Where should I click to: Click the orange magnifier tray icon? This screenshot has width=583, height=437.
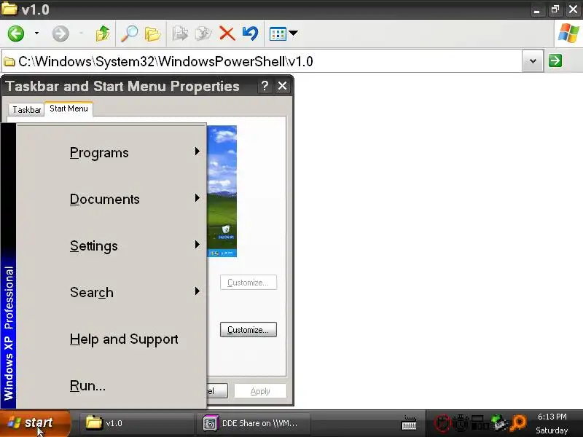click(x=518, y=422)
